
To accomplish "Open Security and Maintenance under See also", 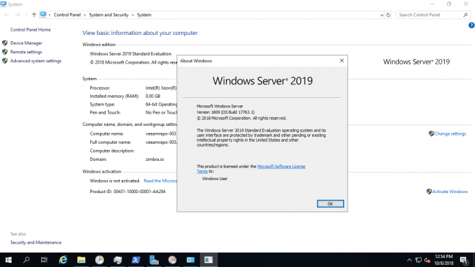I will 36,242.
